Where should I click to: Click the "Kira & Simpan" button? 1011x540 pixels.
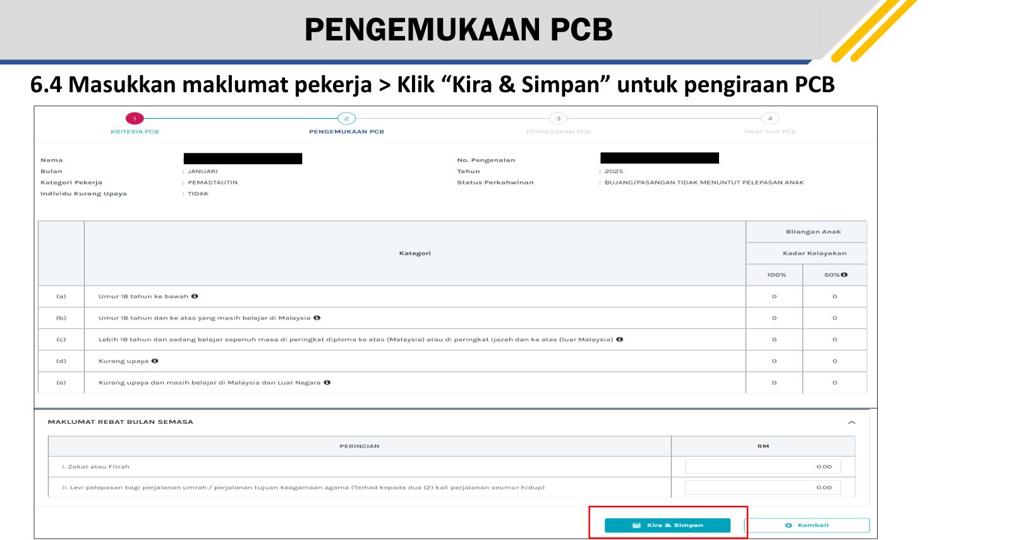click(667, 525)
